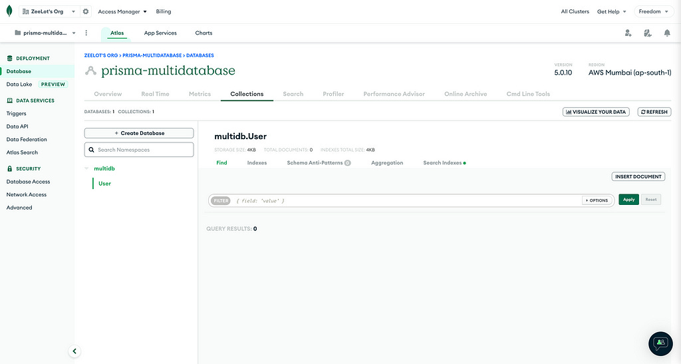Open the Metrics tab
The image size is (681, 364).
(x=200, y=94)
